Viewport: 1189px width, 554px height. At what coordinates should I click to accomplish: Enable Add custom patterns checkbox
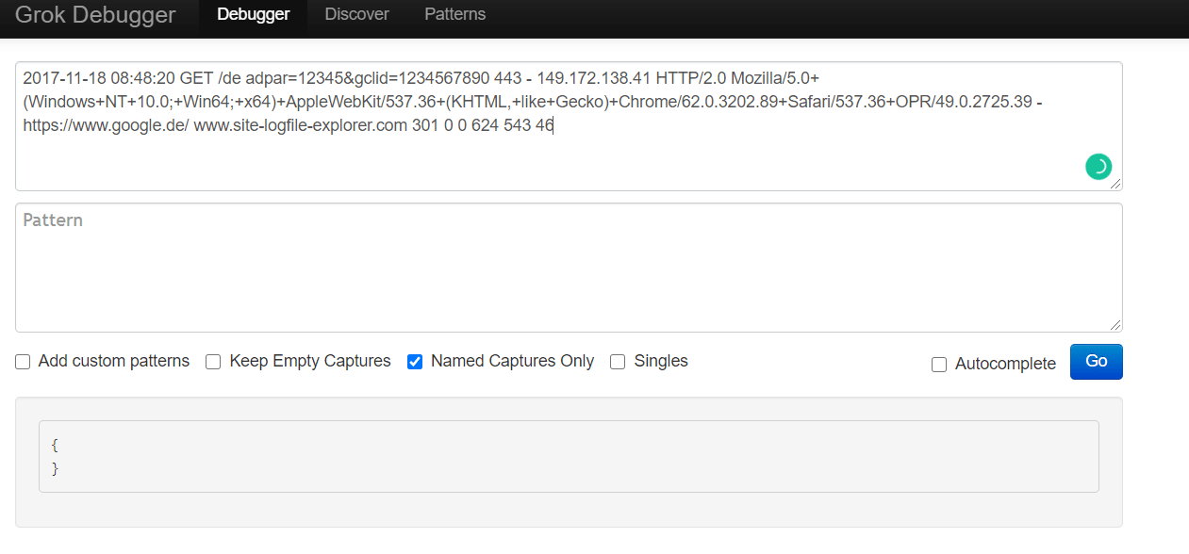pyautogui.click(x=24, y=362)
